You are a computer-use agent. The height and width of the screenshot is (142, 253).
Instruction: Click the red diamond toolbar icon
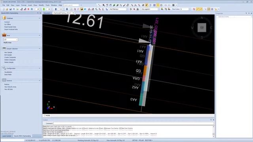pos(28,9)
